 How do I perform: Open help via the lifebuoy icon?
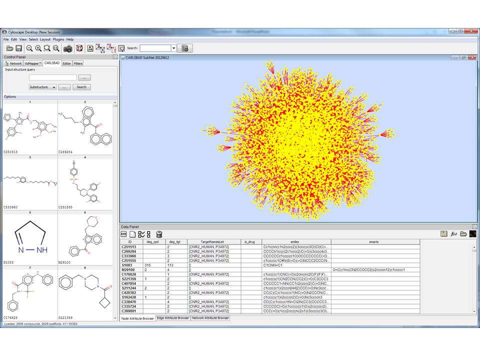[78, 48]
